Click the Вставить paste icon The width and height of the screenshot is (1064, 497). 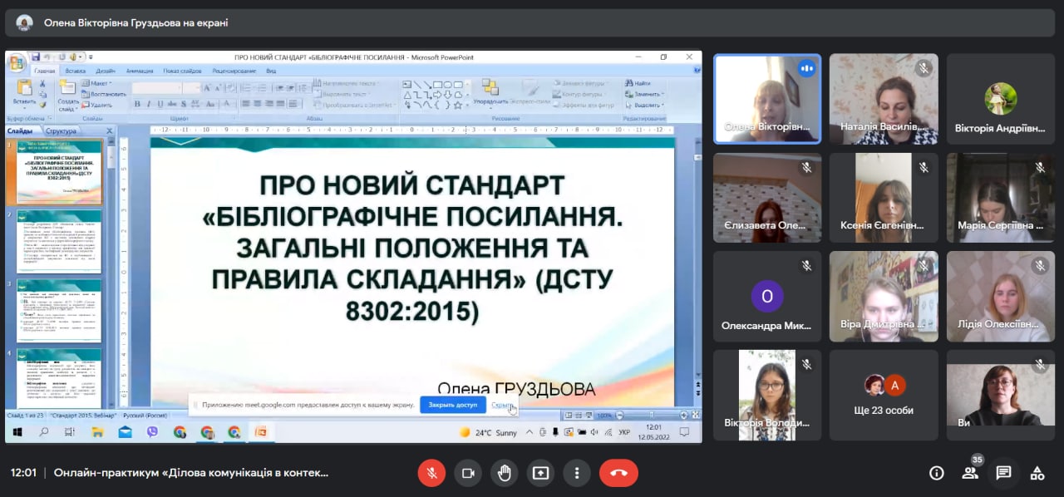(24, 88)
